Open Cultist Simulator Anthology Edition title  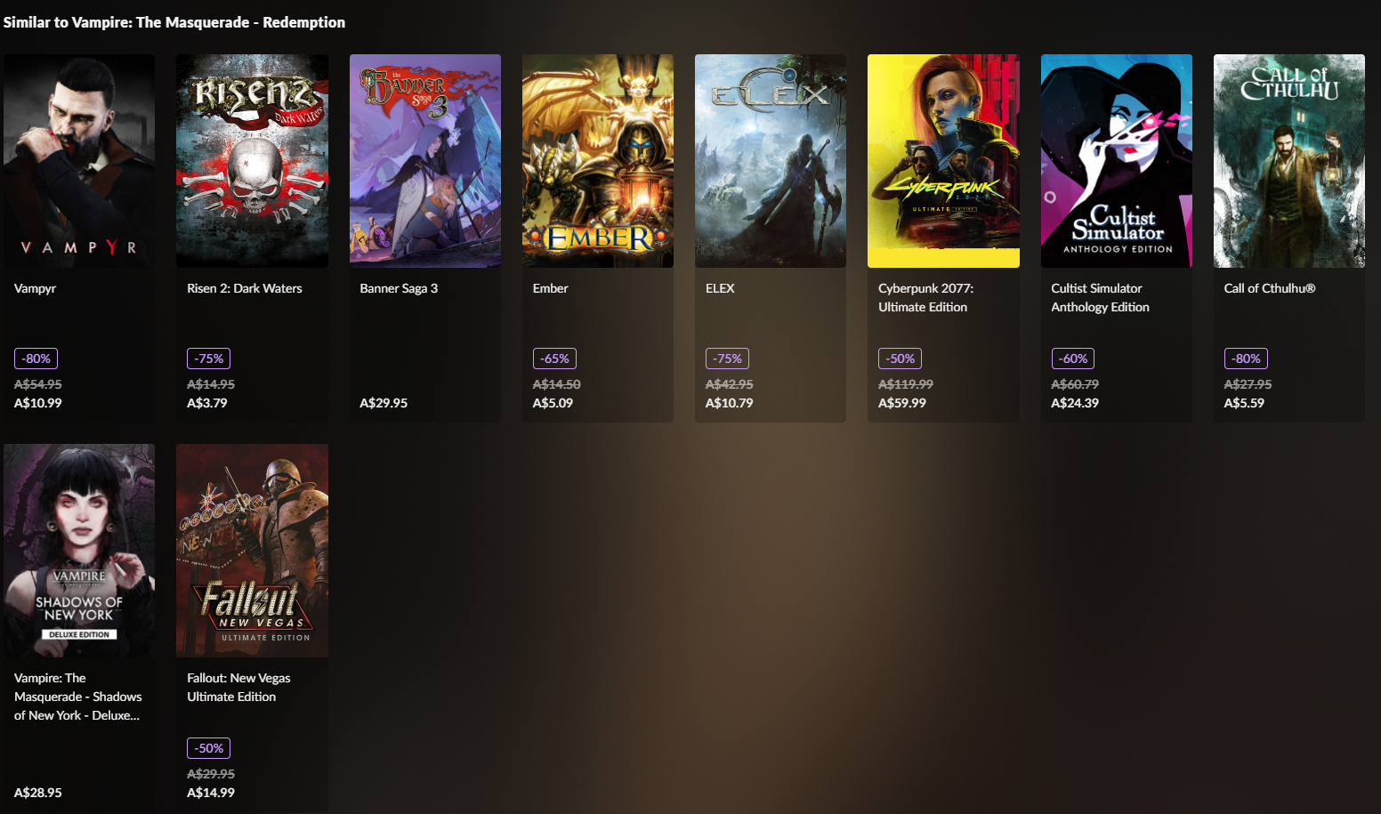1100,297
